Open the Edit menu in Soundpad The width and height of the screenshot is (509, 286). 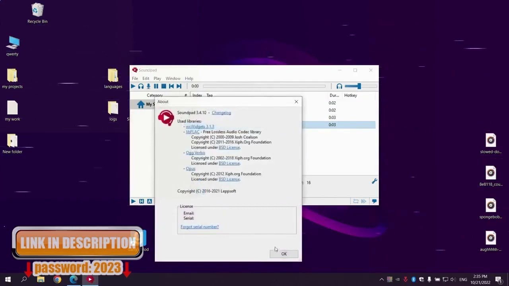[146, 79]
